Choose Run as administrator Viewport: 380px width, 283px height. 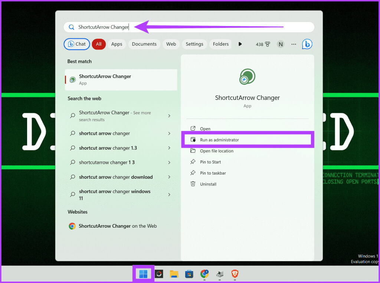pyautogui.click(x=247, y=140)
